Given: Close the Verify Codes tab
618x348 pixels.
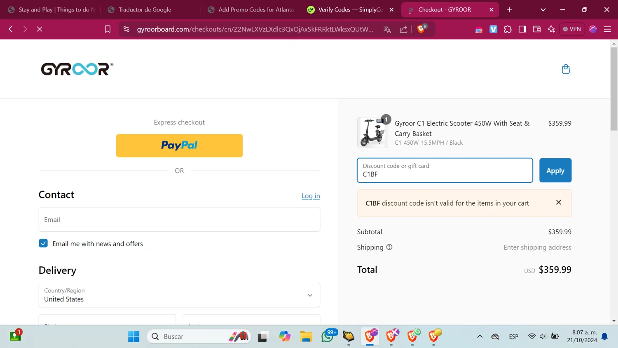Looking at the screenshot, I should tap(391, 9).
